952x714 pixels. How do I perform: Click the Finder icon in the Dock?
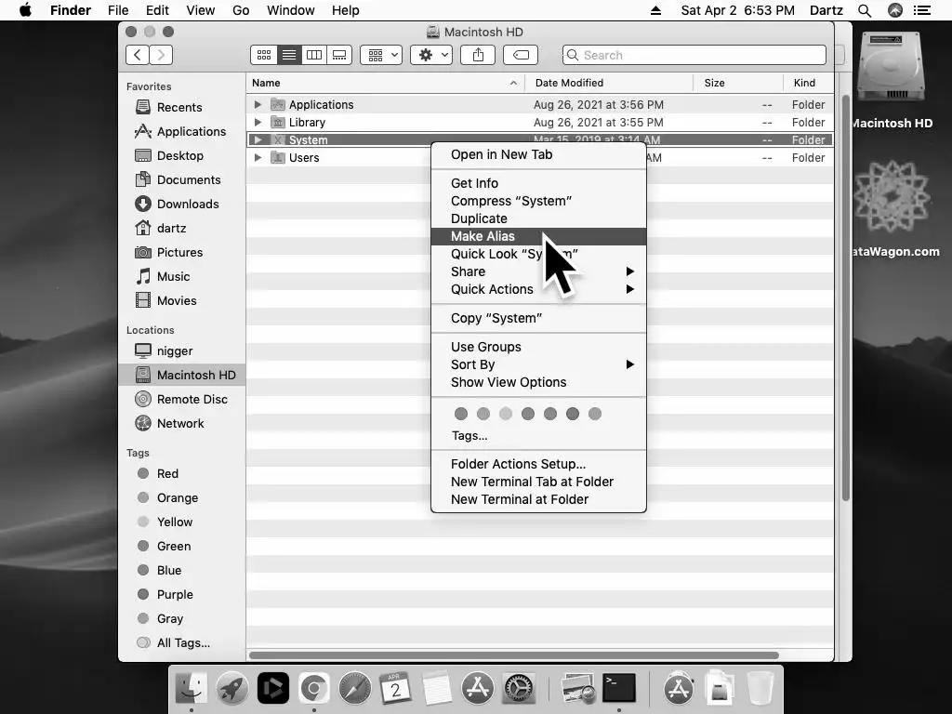pos(192,689)
